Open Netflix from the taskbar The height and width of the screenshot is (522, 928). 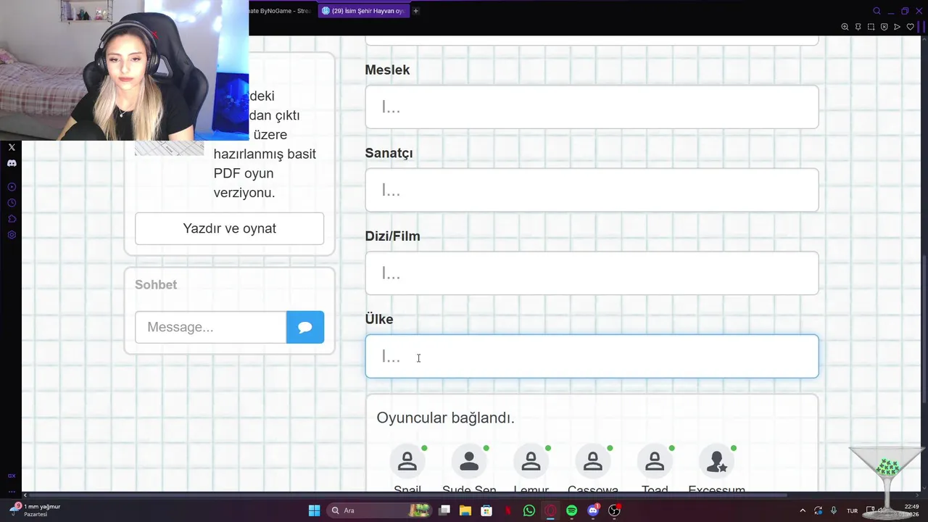click(x=508, y=510)
